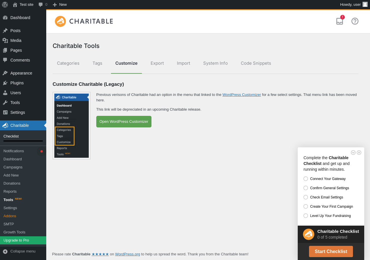Click the five-star rating link
370x260 pixels.
pyautogui.click(x=100, y=254)
